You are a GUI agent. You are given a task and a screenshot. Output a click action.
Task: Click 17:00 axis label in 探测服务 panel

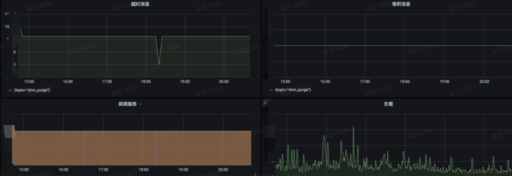[103, 170]
